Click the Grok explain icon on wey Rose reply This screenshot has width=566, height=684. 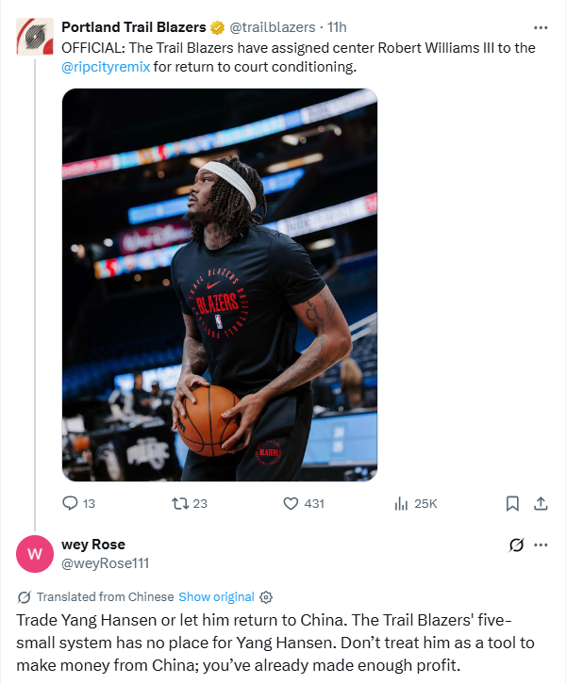(x=516, y=545)
